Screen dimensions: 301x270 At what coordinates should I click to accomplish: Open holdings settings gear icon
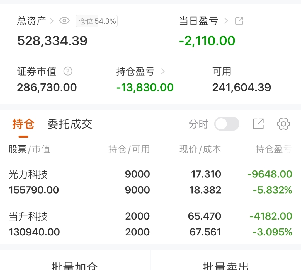click(x=283, y=124)
